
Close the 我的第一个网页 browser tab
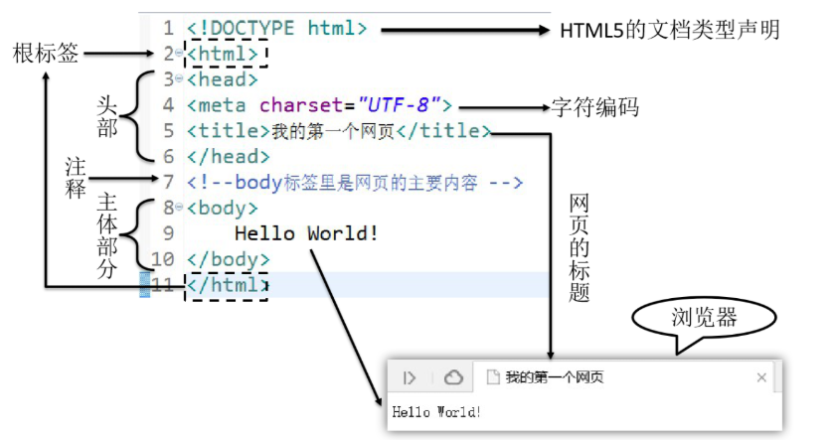coord(761,377)
